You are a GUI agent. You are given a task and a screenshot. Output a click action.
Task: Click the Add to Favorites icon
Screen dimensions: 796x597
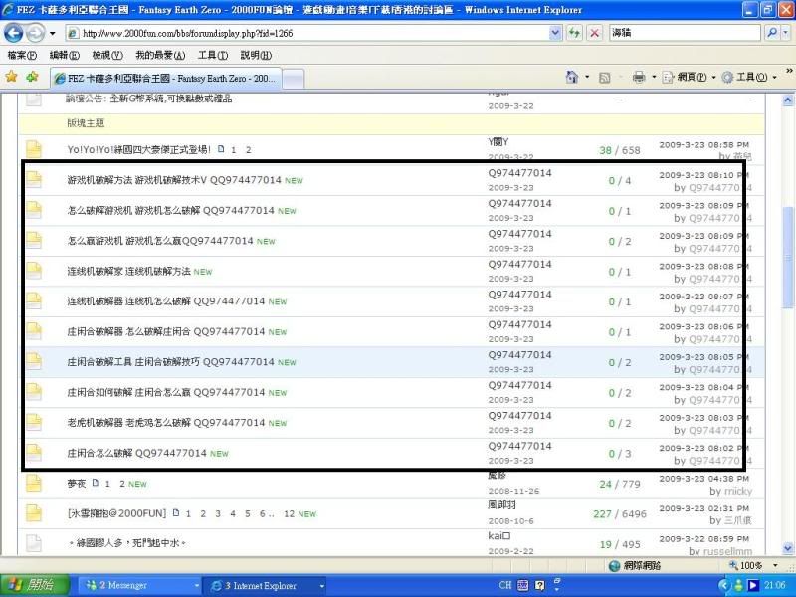pos(32,77)
